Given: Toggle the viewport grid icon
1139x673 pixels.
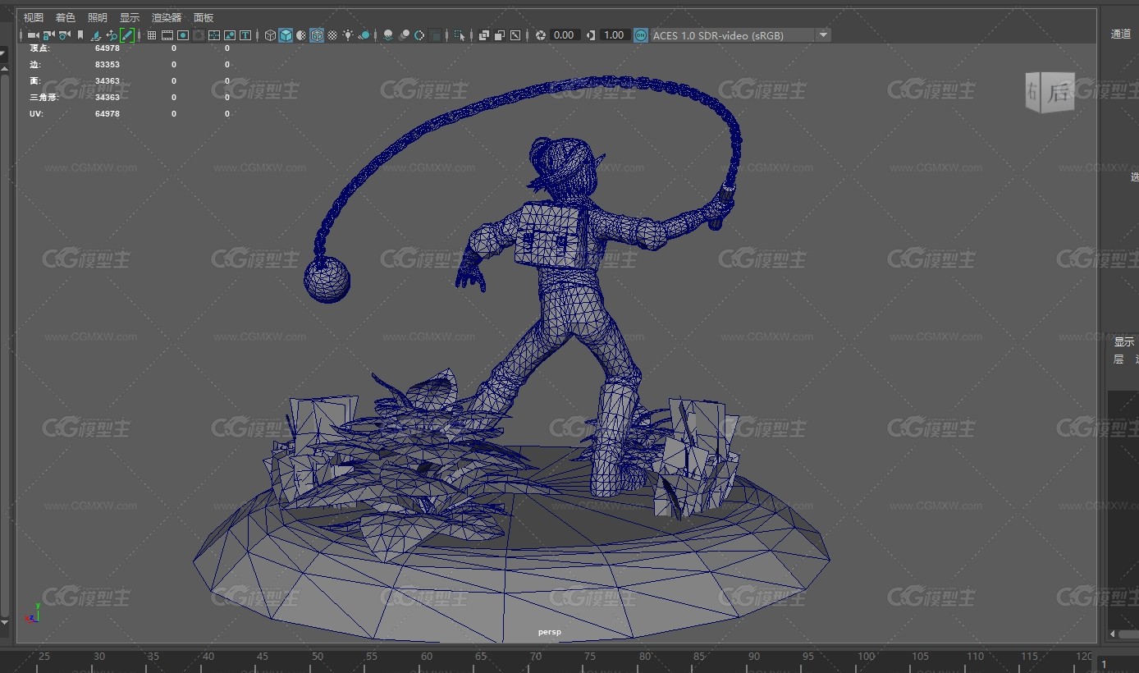Looking at the screenshot, I should (152, 35).
